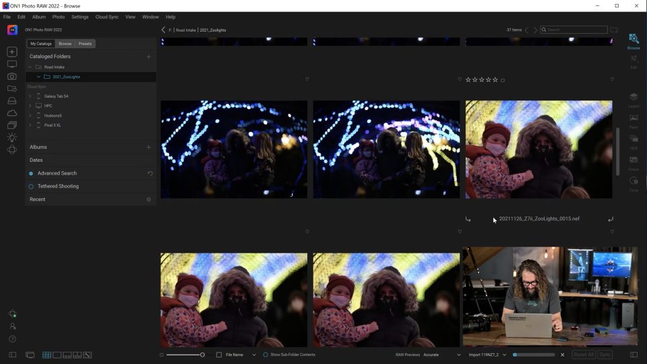
Task: Collapse the Road Intake folder
Action: (30, 67)
